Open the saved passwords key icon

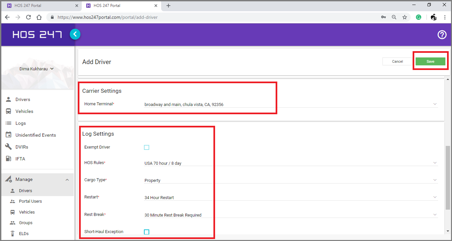click(x=384, y=17)
